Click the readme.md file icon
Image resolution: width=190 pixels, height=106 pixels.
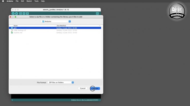[x=12, y=32]
